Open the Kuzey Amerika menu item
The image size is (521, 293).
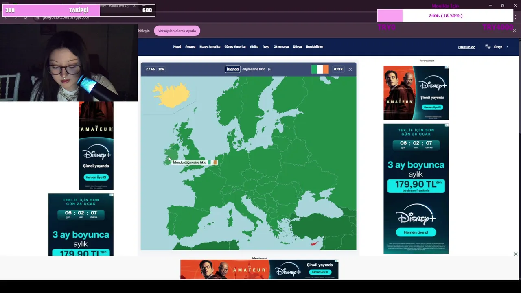[x=210, y=47]
